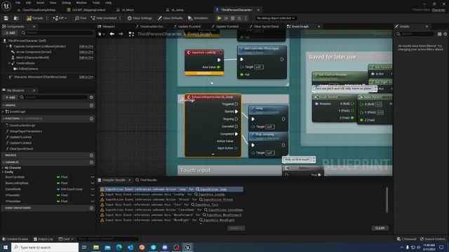This screenshot has height=252, width=449.
Task: Click the Components panel search field
Action: point(58,33)
